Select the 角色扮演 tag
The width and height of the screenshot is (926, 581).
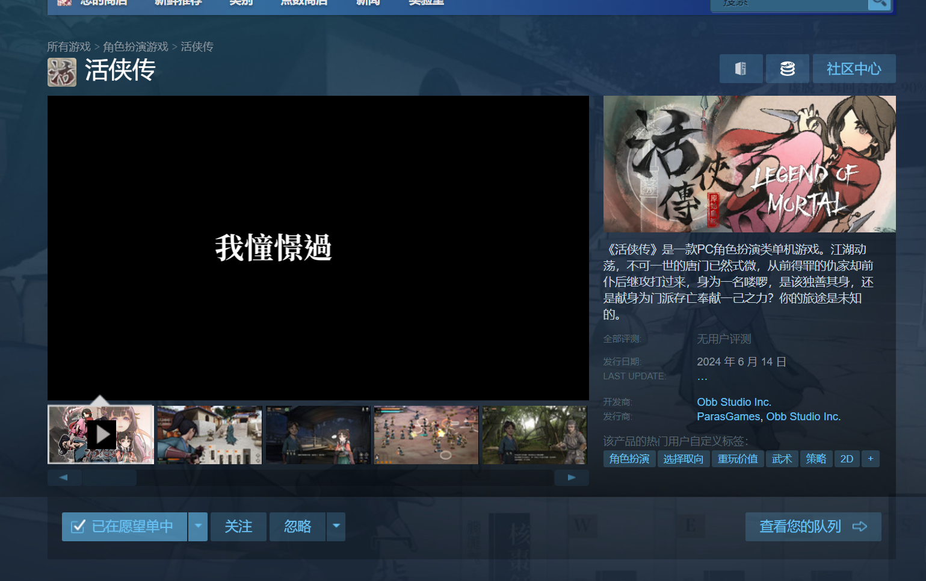629,459
